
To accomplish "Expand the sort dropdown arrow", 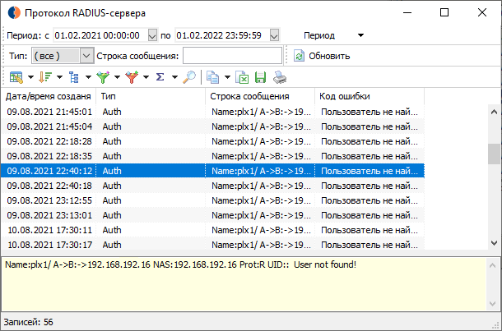I will (59, 77).
